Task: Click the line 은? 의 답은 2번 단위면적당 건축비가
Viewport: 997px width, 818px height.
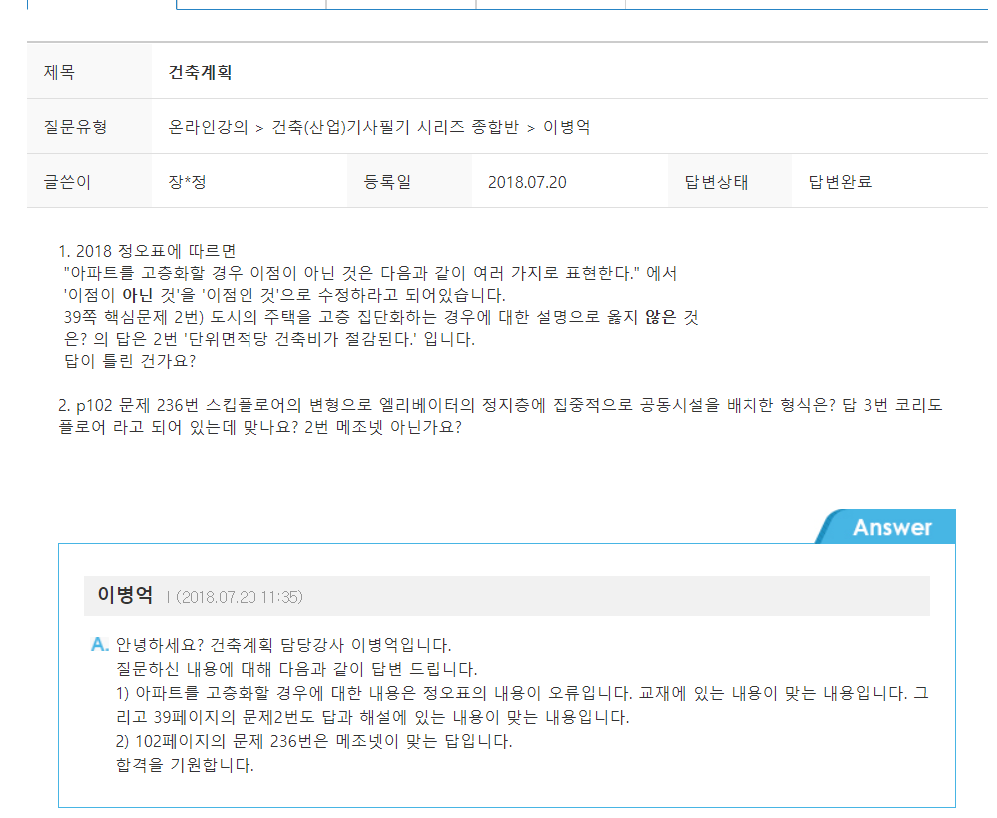Action: [x=269, y=339]
